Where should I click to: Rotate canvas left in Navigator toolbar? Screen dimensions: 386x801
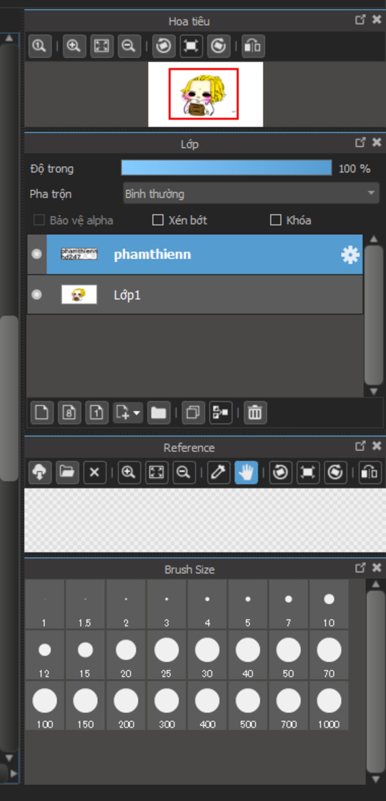coord(164,46)
